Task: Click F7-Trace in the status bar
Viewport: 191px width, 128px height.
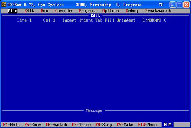Action: pos(81,125)
